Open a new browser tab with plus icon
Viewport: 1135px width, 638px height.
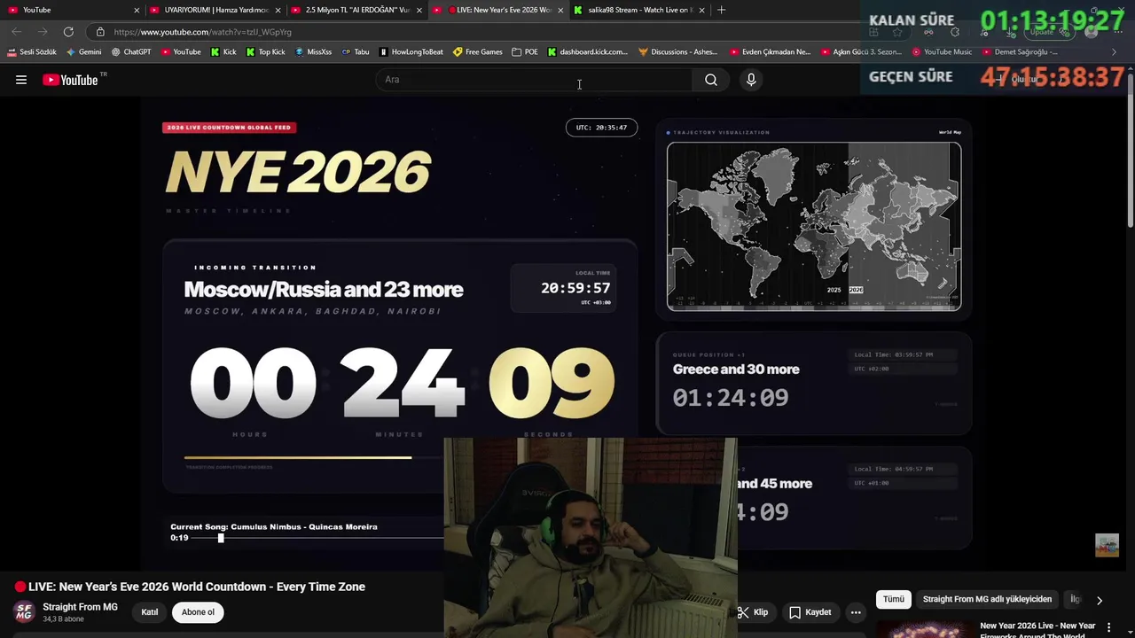click(x=721, y=10)
